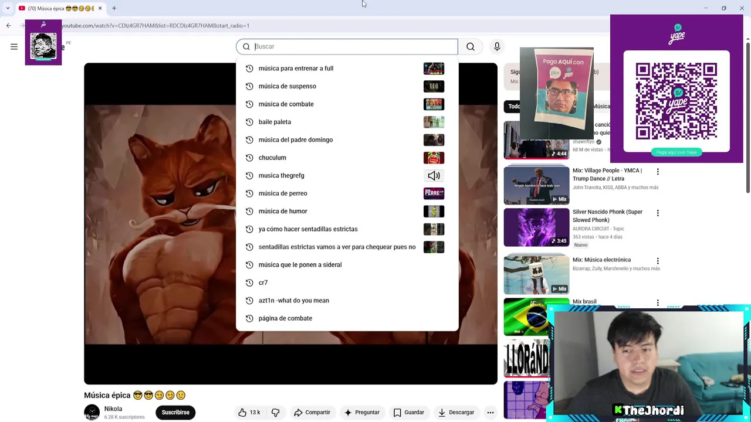The image size is (751, 422).
Task: Open tab search dropdown arrow
Action: [x=7, y=8]
